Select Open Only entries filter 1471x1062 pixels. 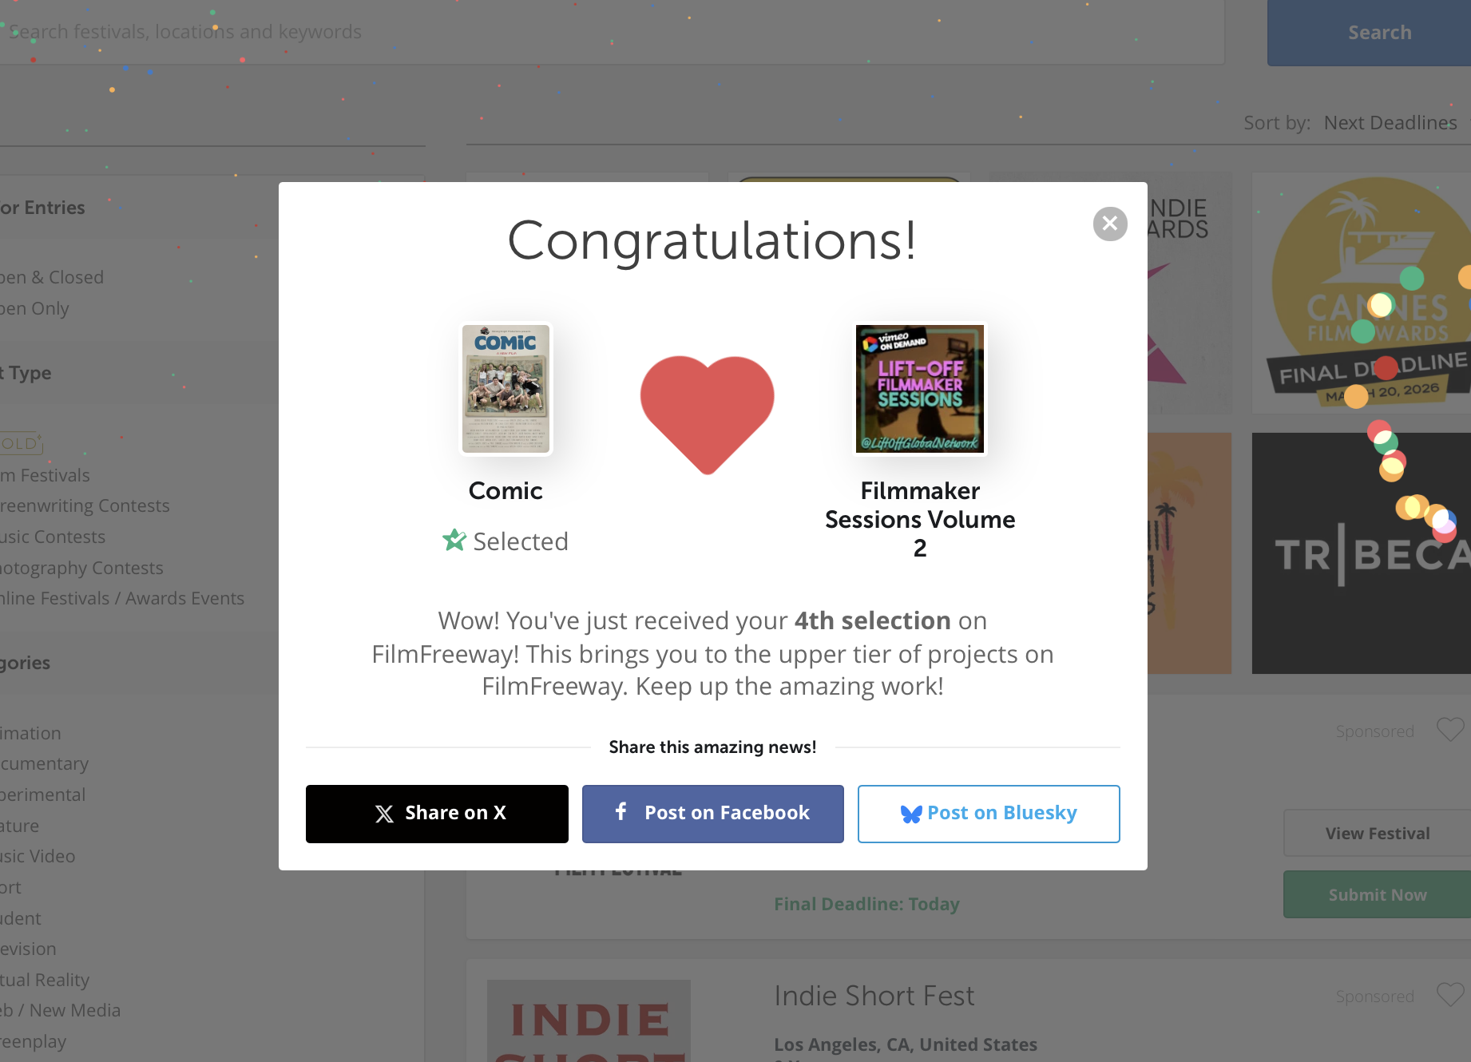coord(35,308)
